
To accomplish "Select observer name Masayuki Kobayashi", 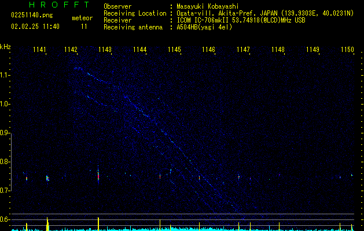I will (208, 6).
